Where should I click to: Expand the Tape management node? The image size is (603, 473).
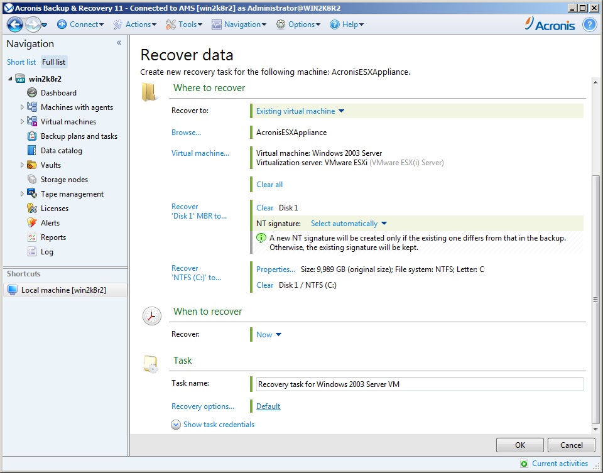(x=22, y=194)
